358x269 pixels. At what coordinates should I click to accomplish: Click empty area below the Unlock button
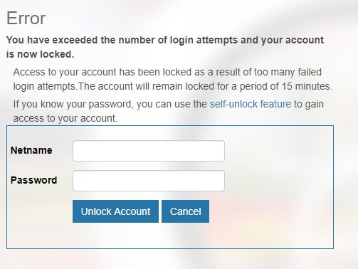115,236
